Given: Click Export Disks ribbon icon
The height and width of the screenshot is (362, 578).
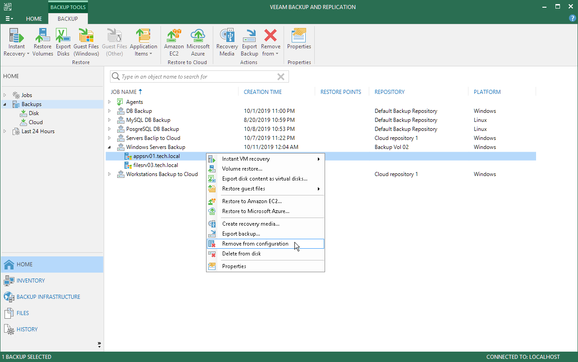Looking at the screenshot, I should tap(63, 42).
